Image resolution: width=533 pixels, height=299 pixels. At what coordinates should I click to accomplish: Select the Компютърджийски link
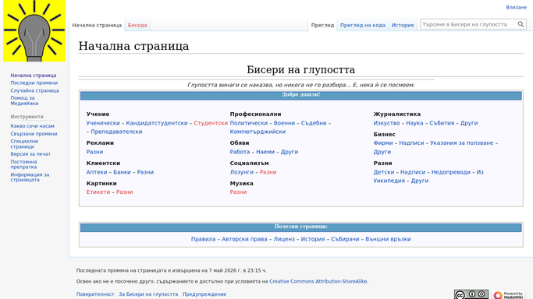(258, 132)
